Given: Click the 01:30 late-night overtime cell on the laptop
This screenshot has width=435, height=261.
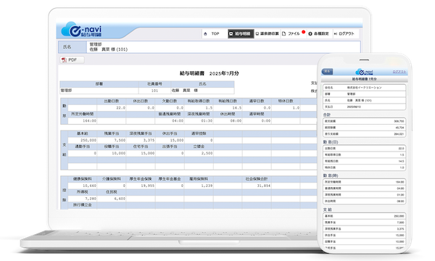Looking at the screenshot, I should pyautogui.click(x=199, y=121).
